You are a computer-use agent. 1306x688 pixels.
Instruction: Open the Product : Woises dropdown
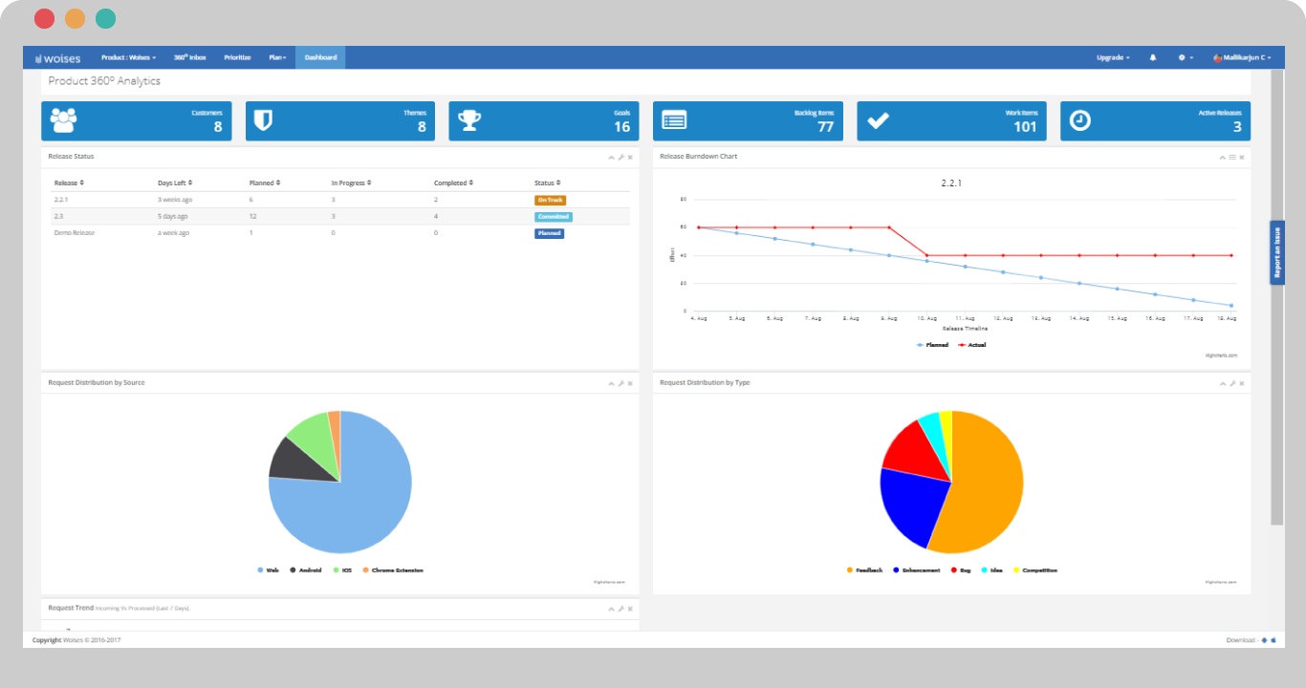point(128,57)
